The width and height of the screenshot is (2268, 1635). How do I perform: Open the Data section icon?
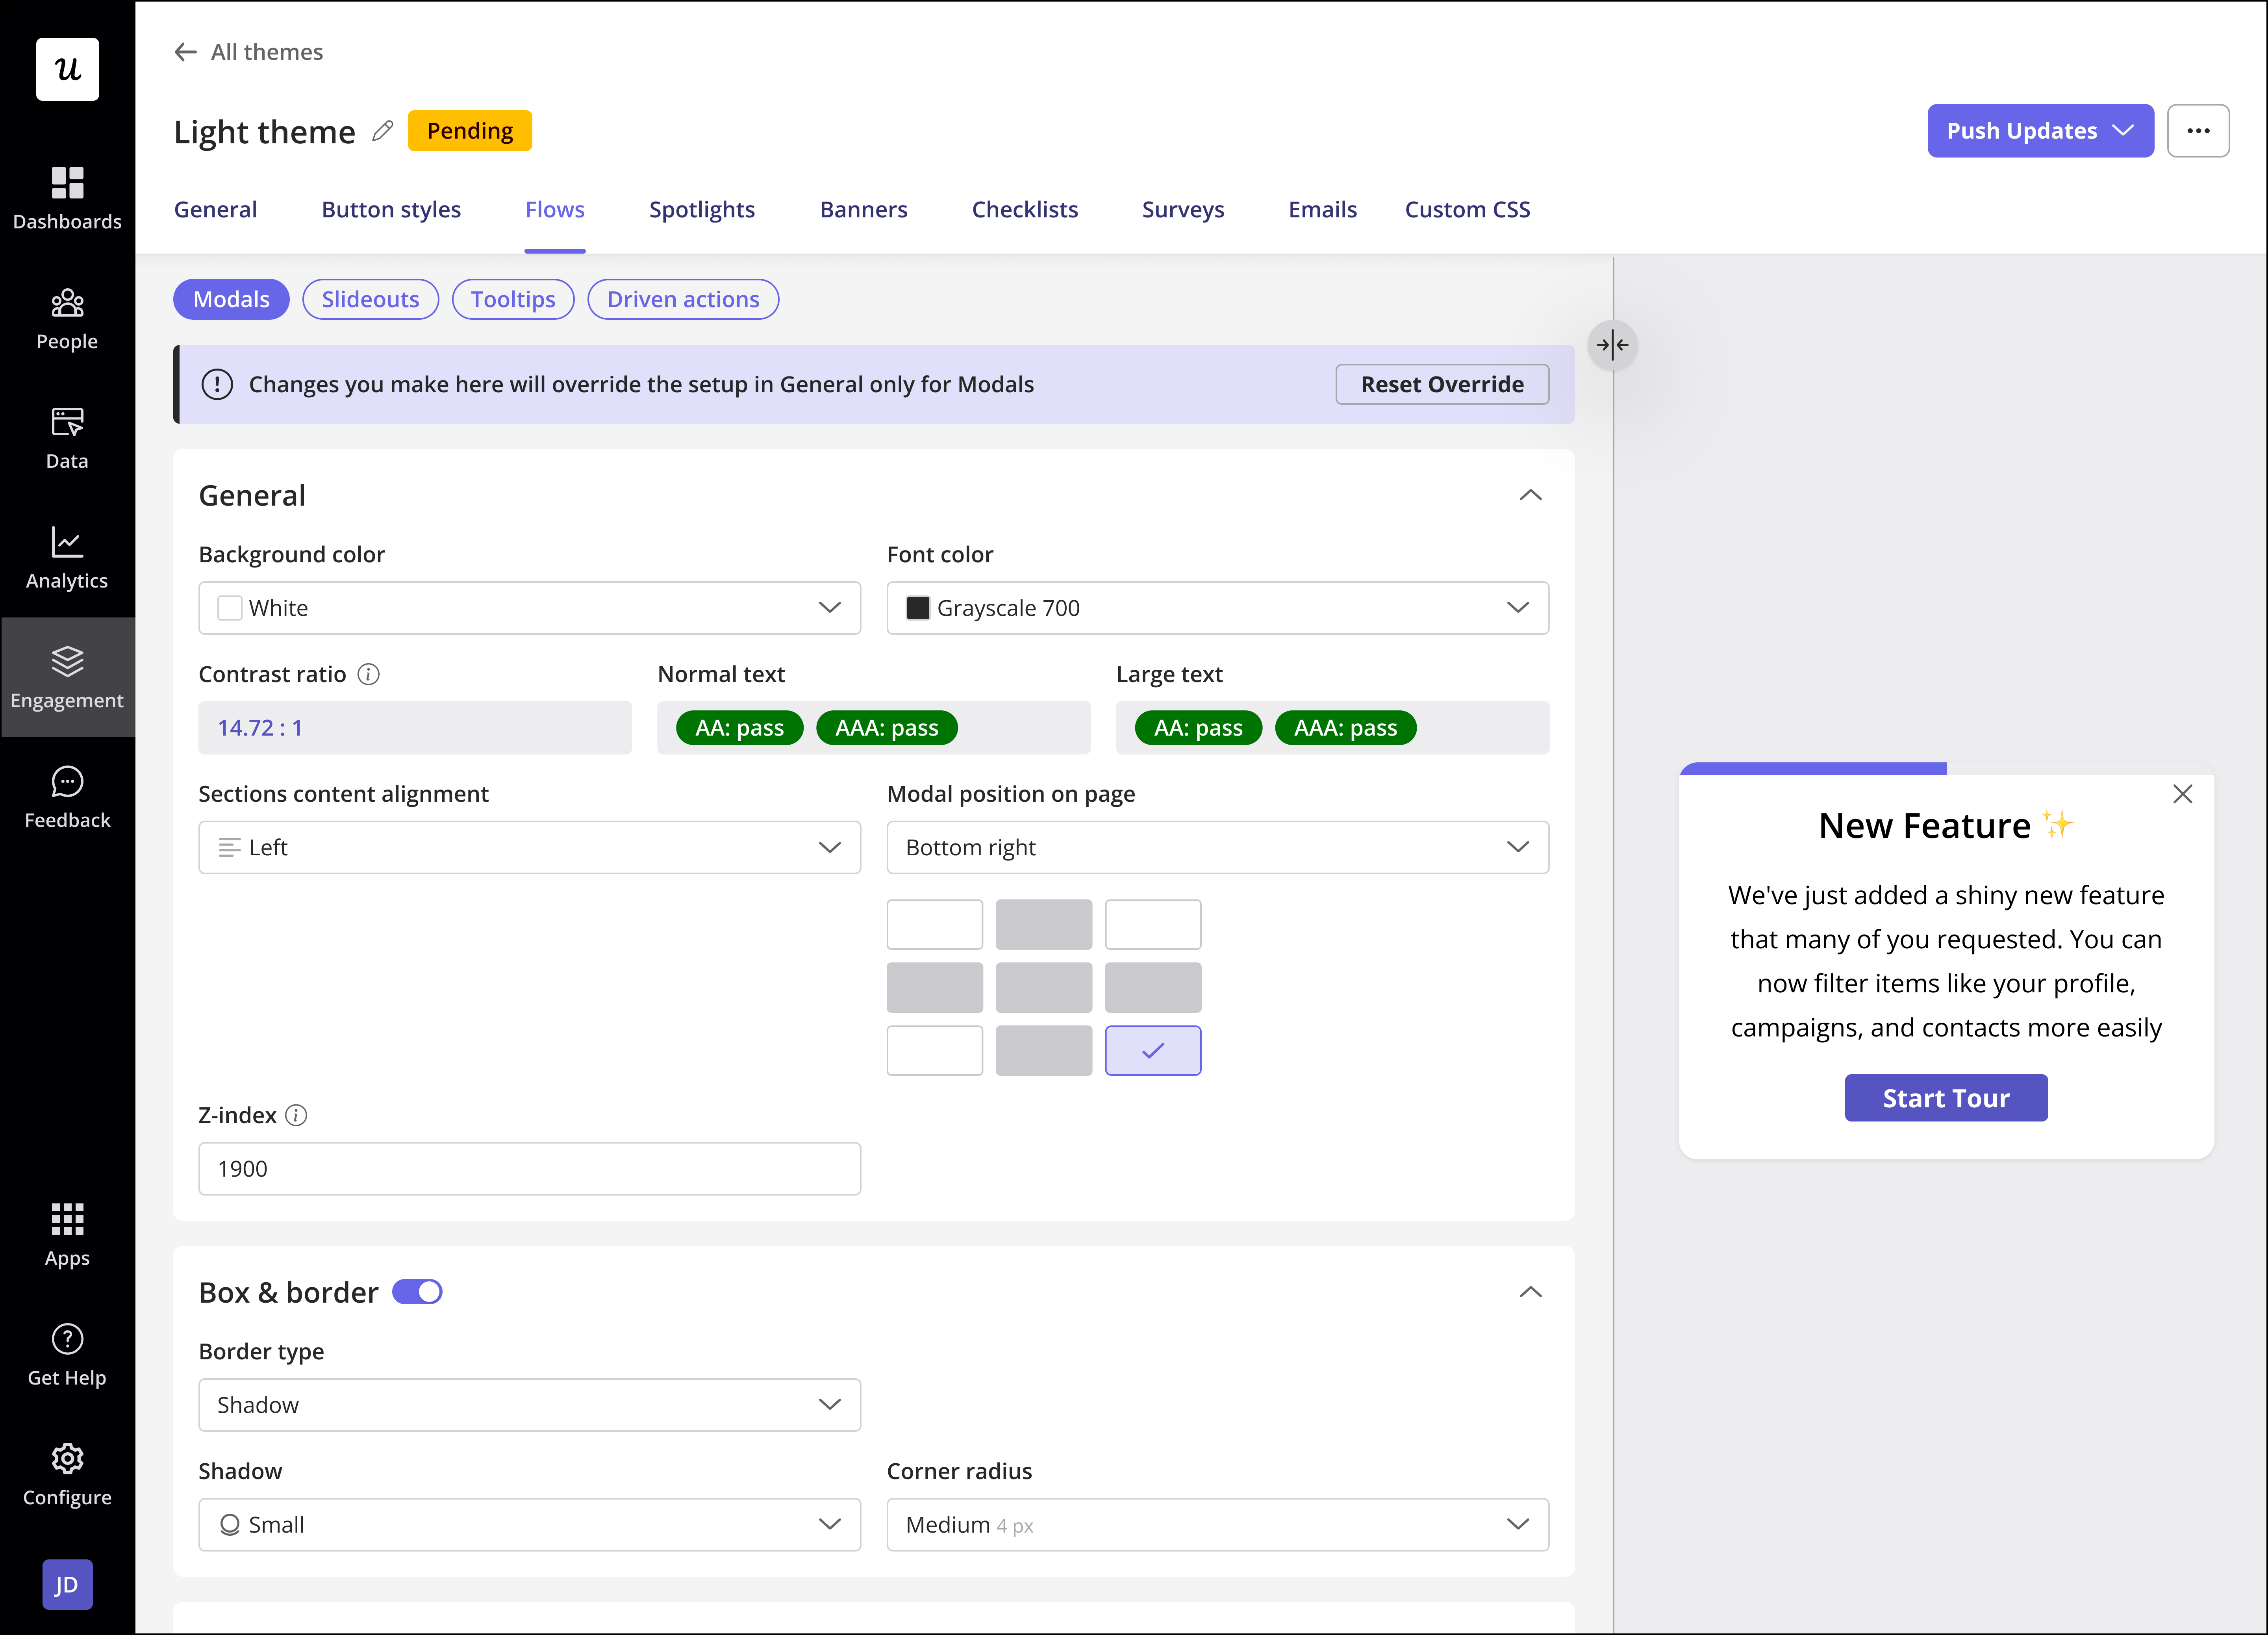[67, 422]
